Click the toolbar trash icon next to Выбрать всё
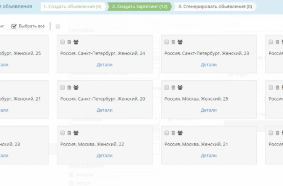 [x=57, y=26]
